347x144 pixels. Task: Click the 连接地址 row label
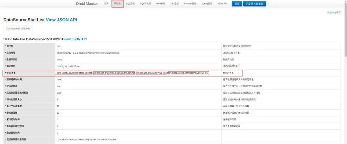[11, 53]
